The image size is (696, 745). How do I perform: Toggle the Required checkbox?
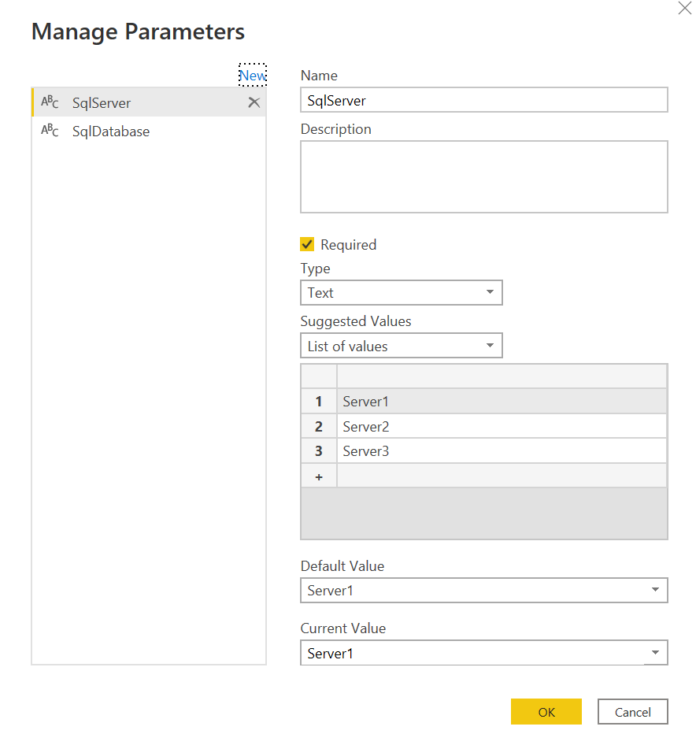point(307,244)
